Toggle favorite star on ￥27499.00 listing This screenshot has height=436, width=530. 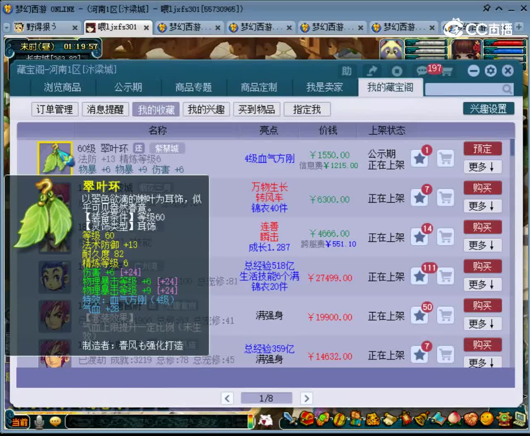click(x=419, y=276)
